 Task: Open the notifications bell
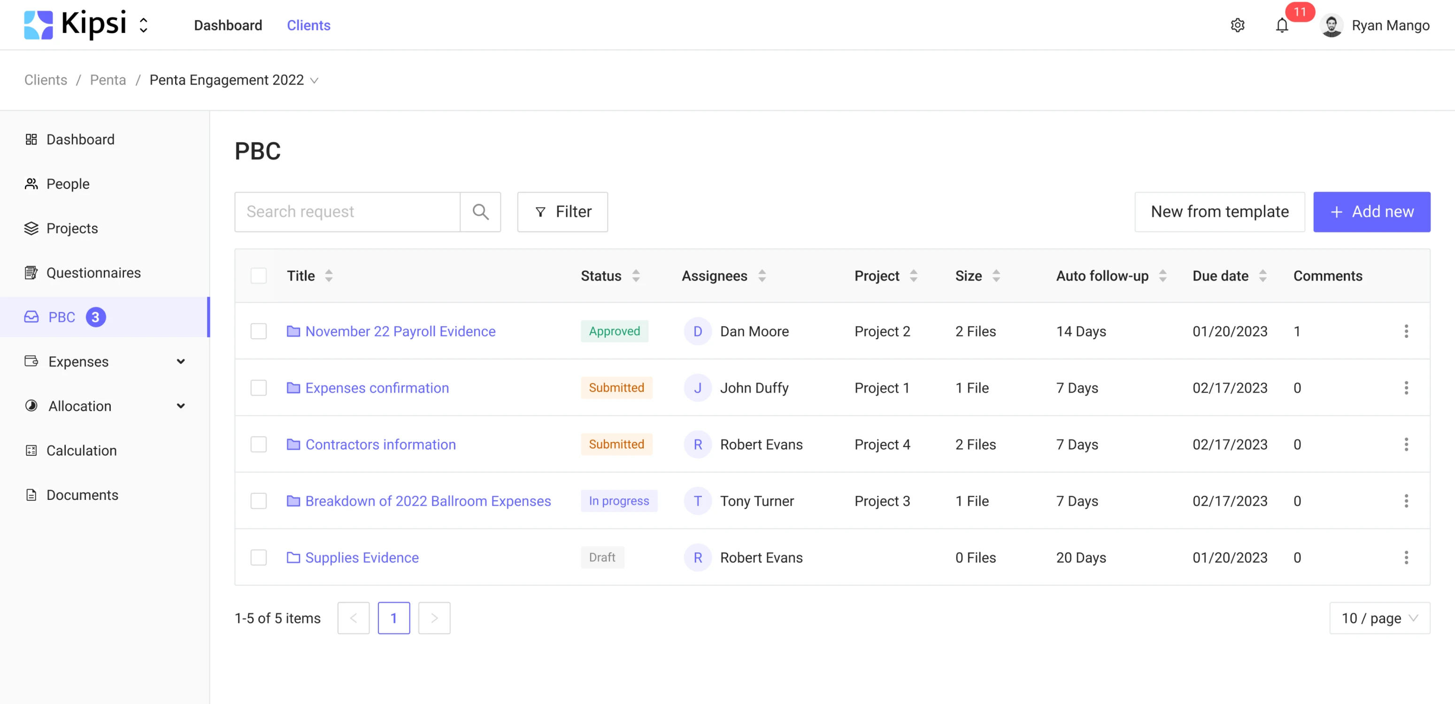(x=1282, y=25)
